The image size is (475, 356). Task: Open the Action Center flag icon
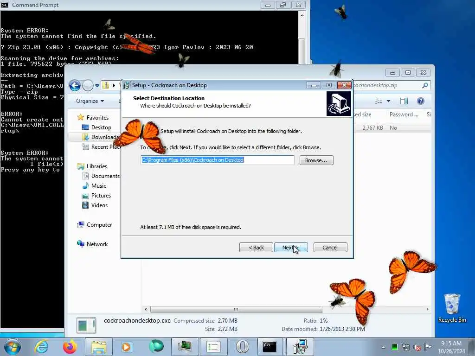[x=428, y=347]
